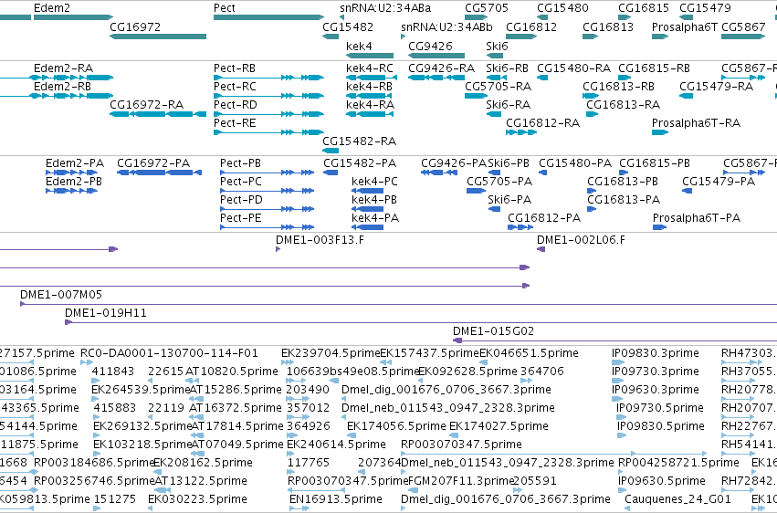
Task: Open transcript Pect-RB
Action: coord(268,78)
